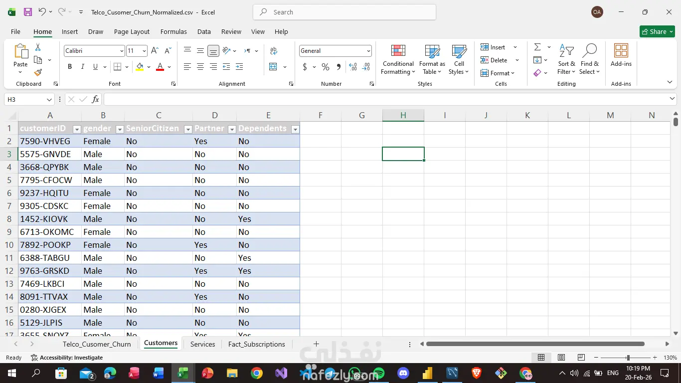Toggle Middle Align vertical alignment
This screenshot has width=681, height=383.
(x=200, y=51)
